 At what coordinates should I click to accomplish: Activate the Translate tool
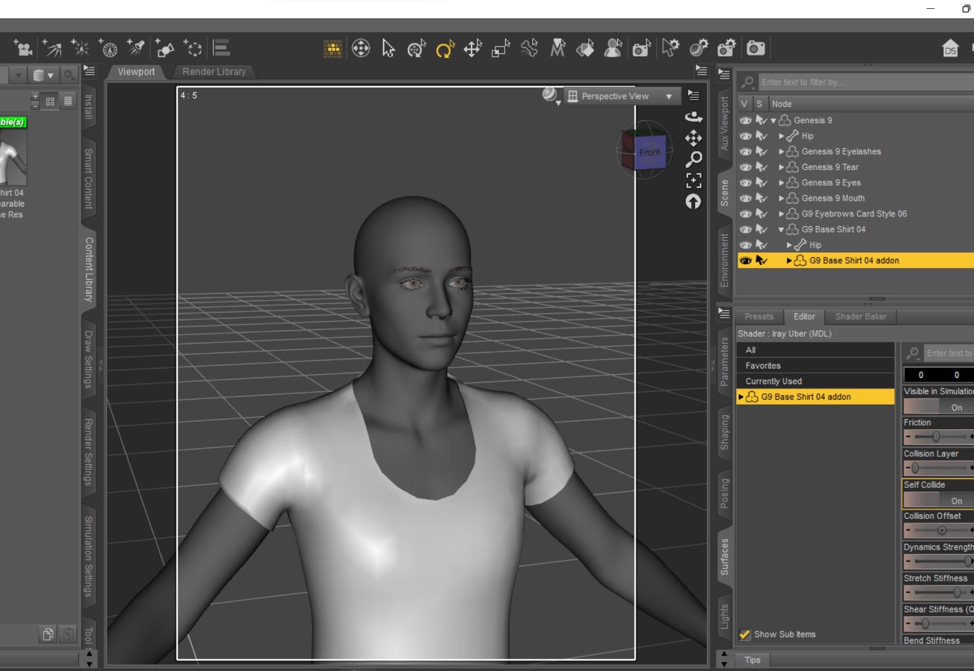pyautogui.click(x=472, y=49)
